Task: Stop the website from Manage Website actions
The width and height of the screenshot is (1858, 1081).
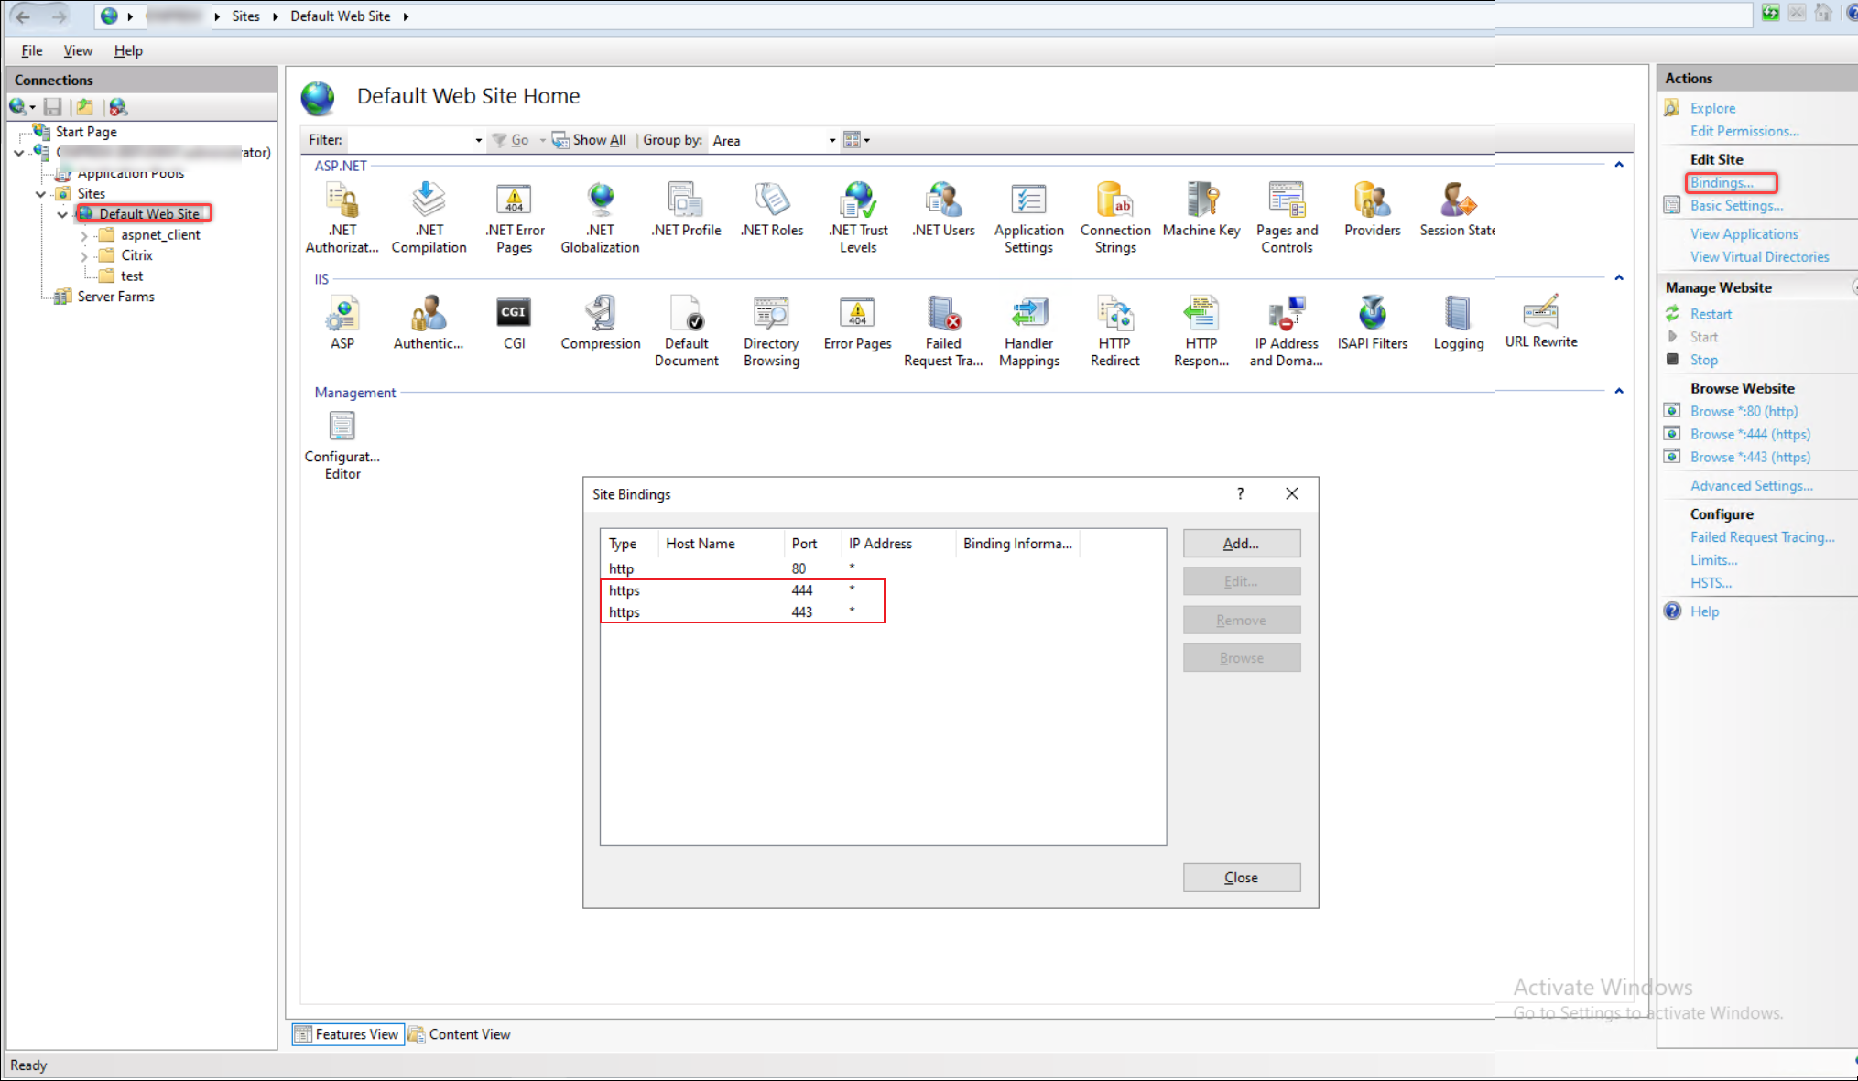Action: point(1703,360)
